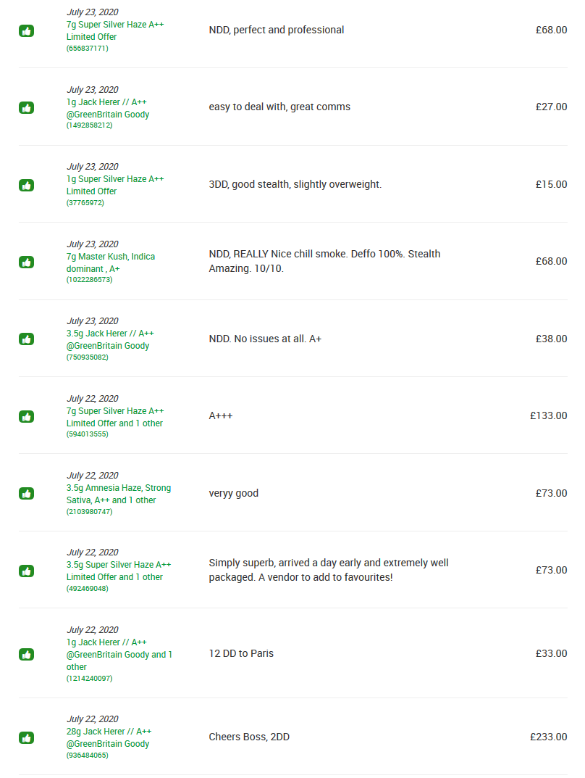Click thumbs-up icon beside easy to deal with review
Screen dimensions: 585x778
pos(26,107)
